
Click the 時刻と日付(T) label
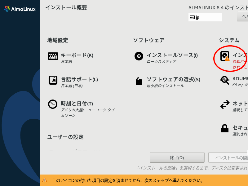[x=77, y=104]
